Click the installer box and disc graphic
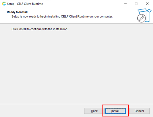 click(144, 15)
